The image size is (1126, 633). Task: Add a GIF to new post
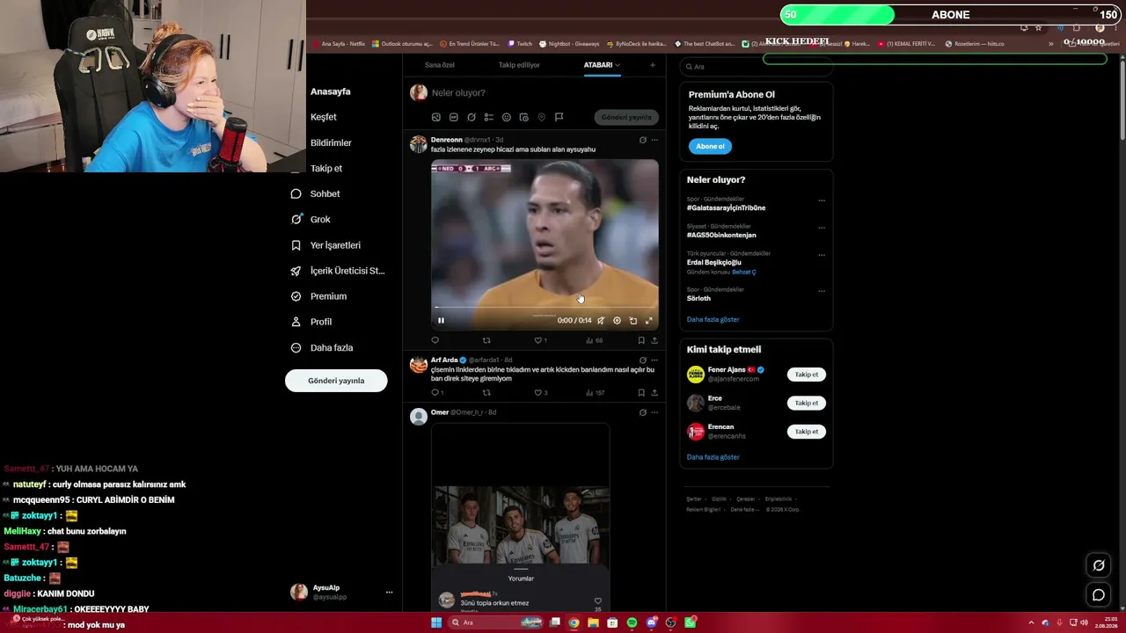click(453, 117)
